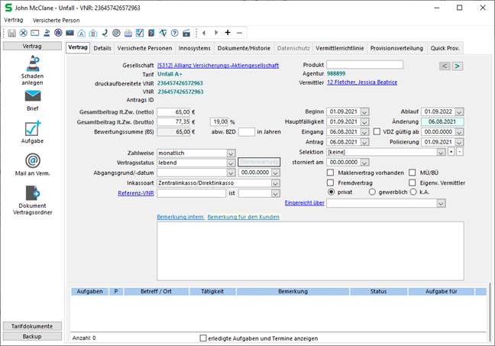
Task: Select the gewerblich radio button
Action: point(372,192)
